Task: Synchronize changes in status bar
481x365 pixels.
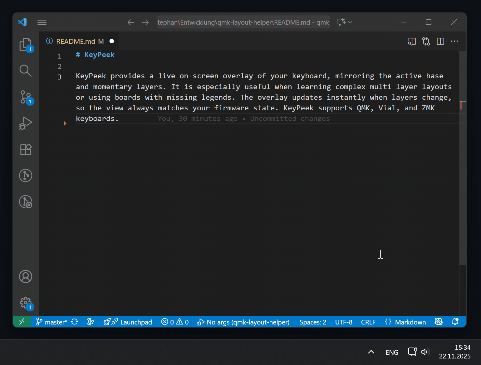Action: [75, 322]
